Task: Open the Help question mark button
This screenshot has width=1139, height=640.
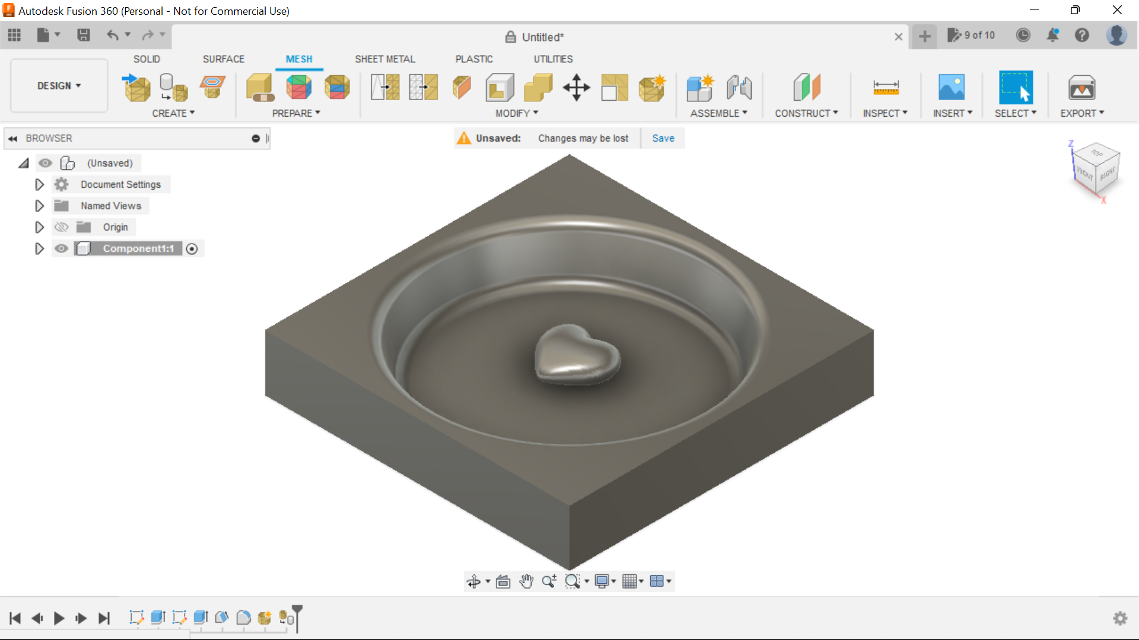Action: (1082, 36)
